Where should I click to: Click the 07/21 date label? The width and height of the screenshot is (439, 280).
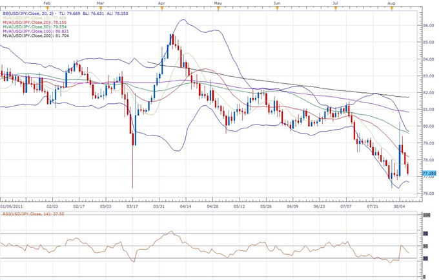pos(373,206)
